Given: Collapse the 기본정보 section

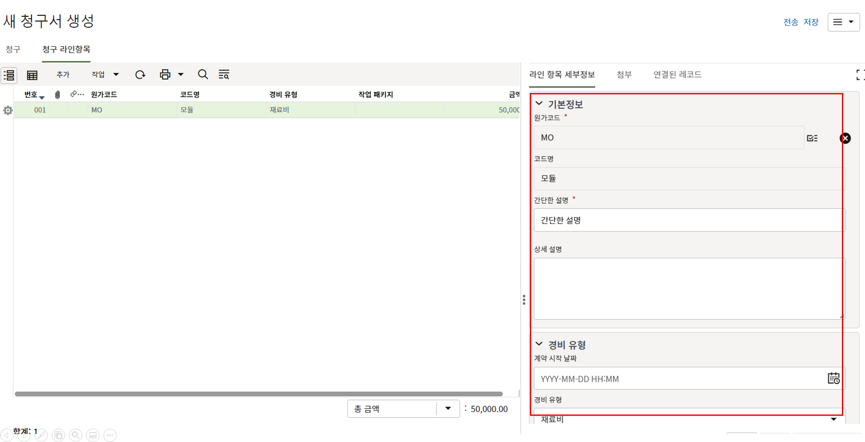Looking at the screenshot, I should 539,104.
